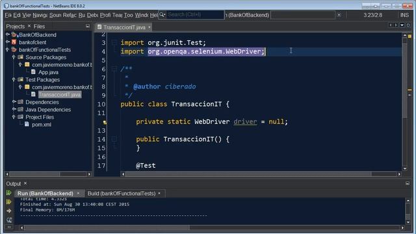Select the TransaccionIT.java editor tab
This screenshot has height=234, width=416.
[124, 27]
